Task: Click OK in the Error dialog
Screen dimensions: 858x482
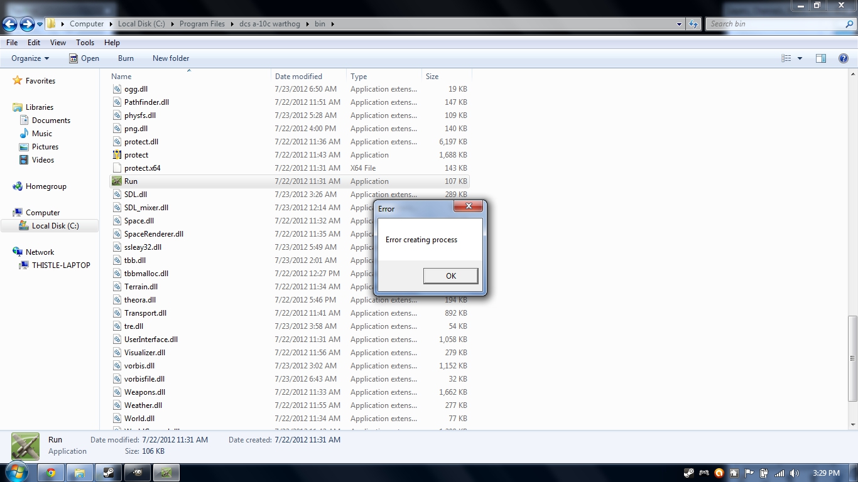Action: 450,276
